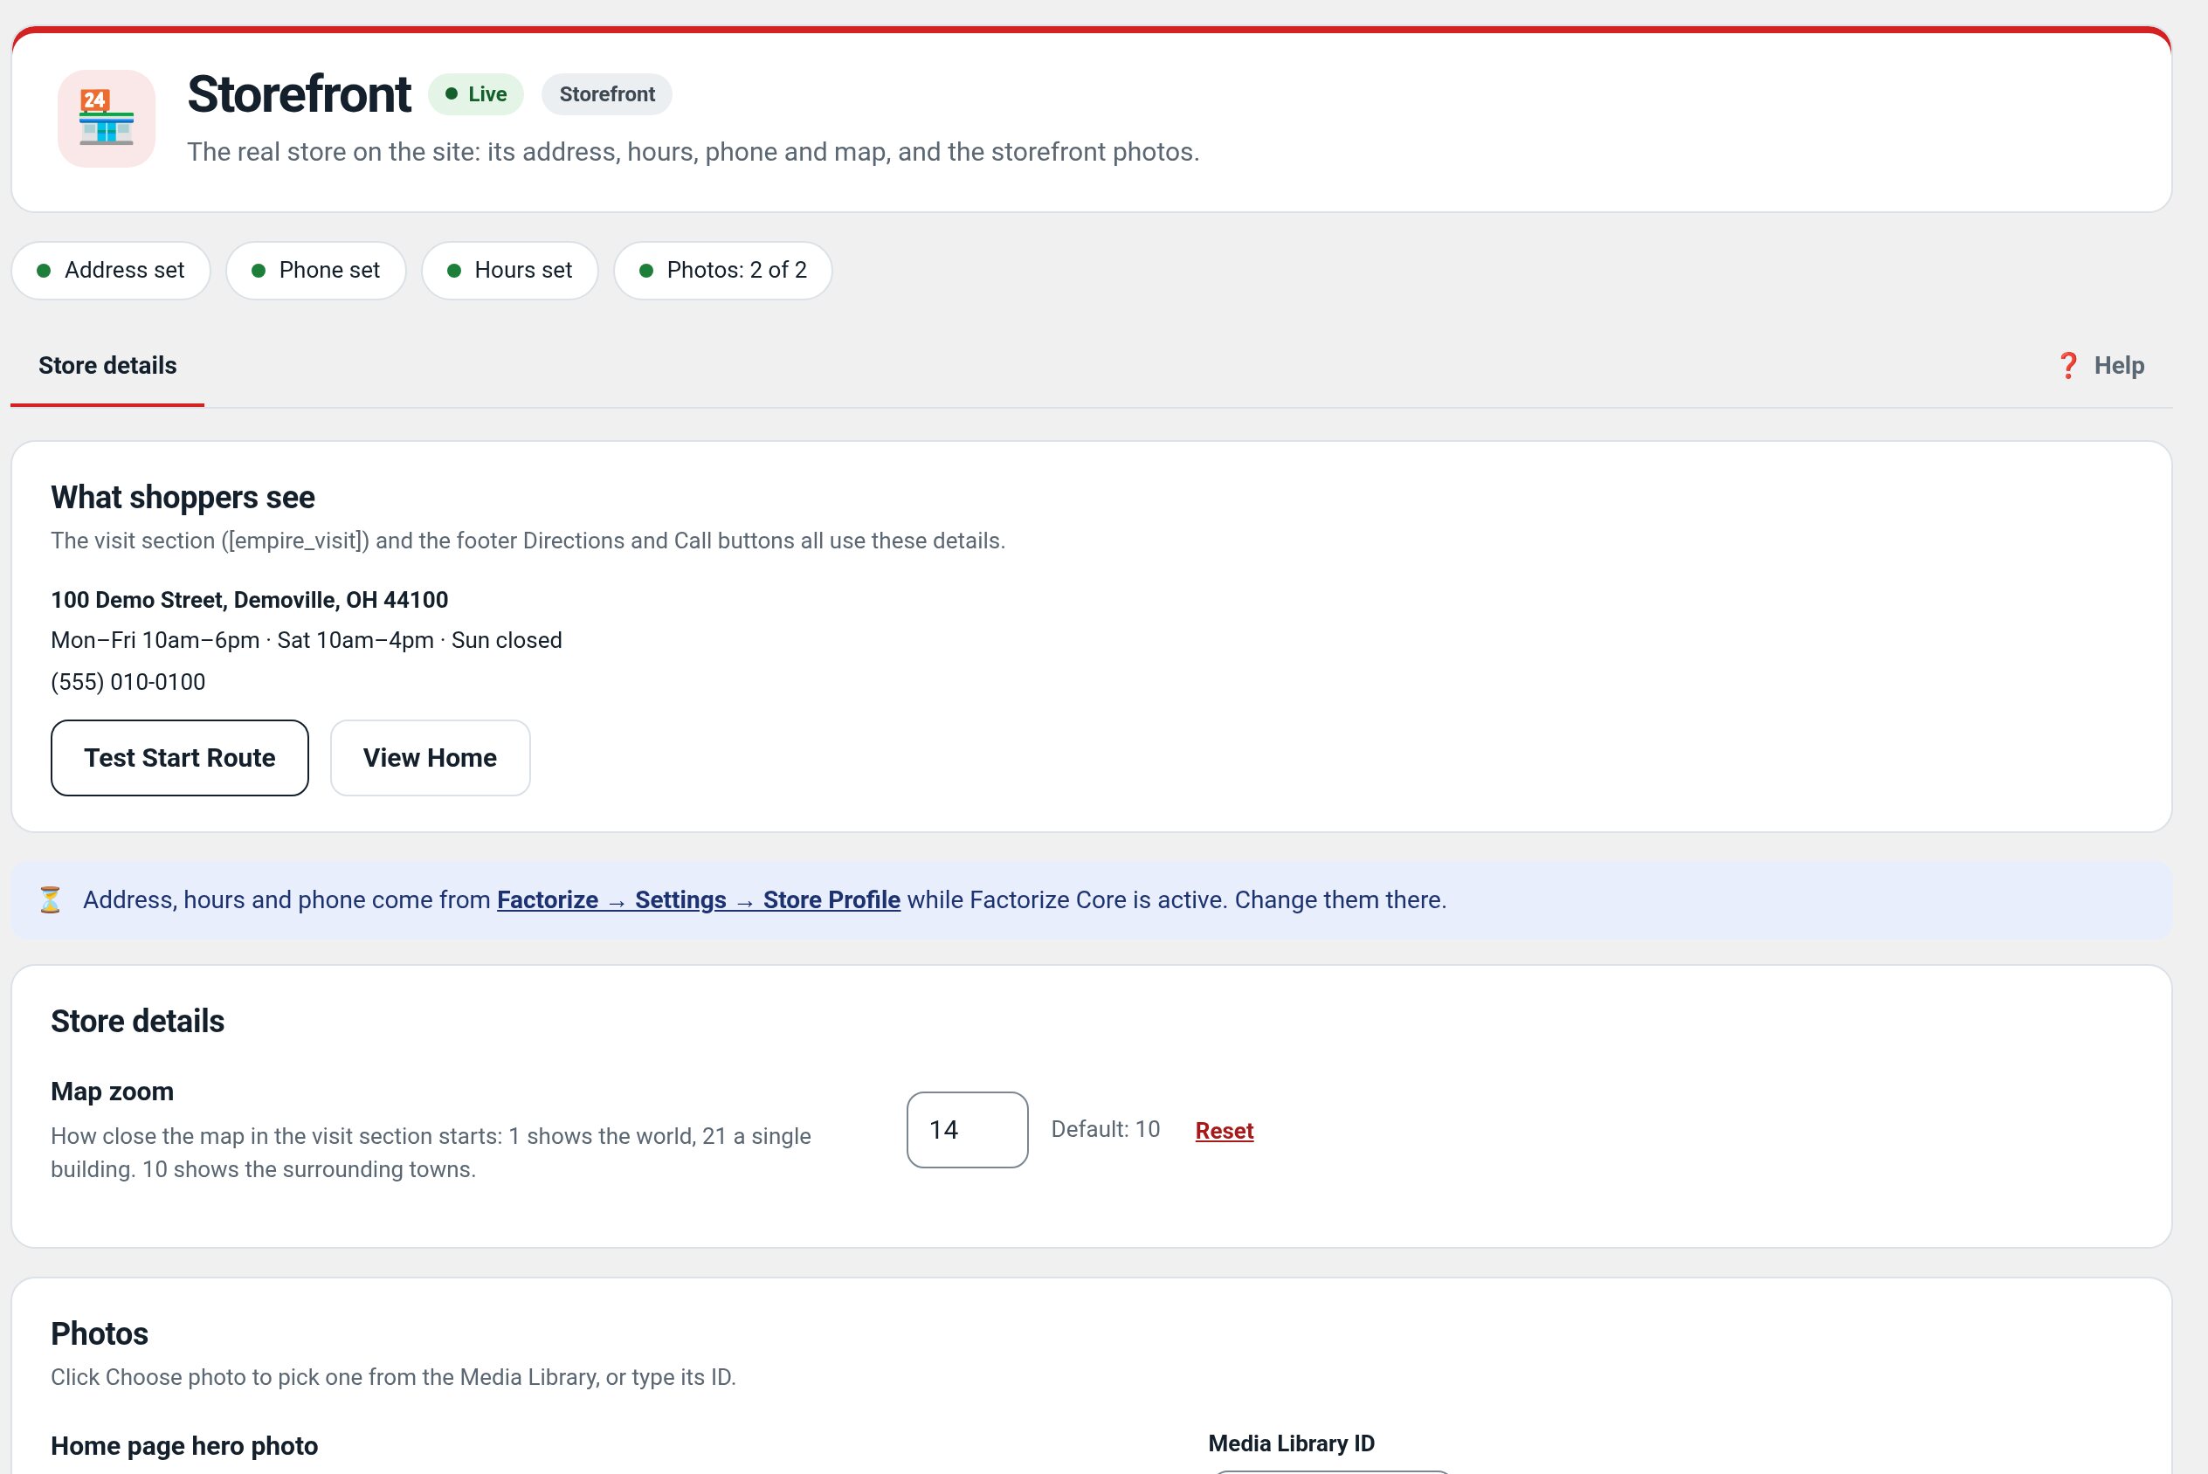The height and width of the screenshot is (1474, 2208).
Task: Click the Live status badge
Action: pos(476,94)
